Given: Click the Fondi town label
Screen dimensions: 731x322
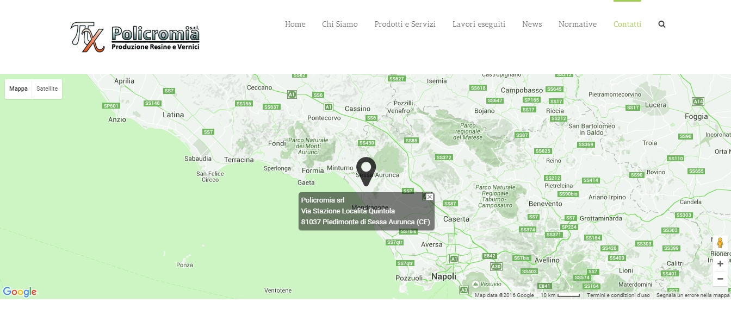Looking at the screenshot, I should [x=277, y=143].
